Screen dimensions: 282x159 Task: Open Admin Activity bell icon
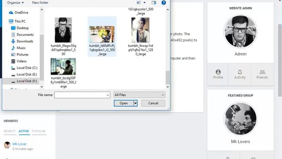coord(240,74)
